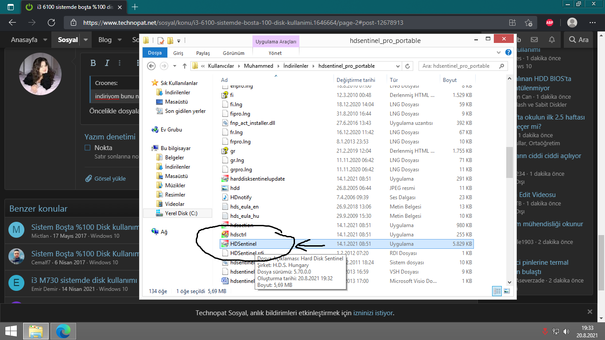605x340 pixels.
Task: Open the AdBlock Plus extension
Action: [550, 23]
